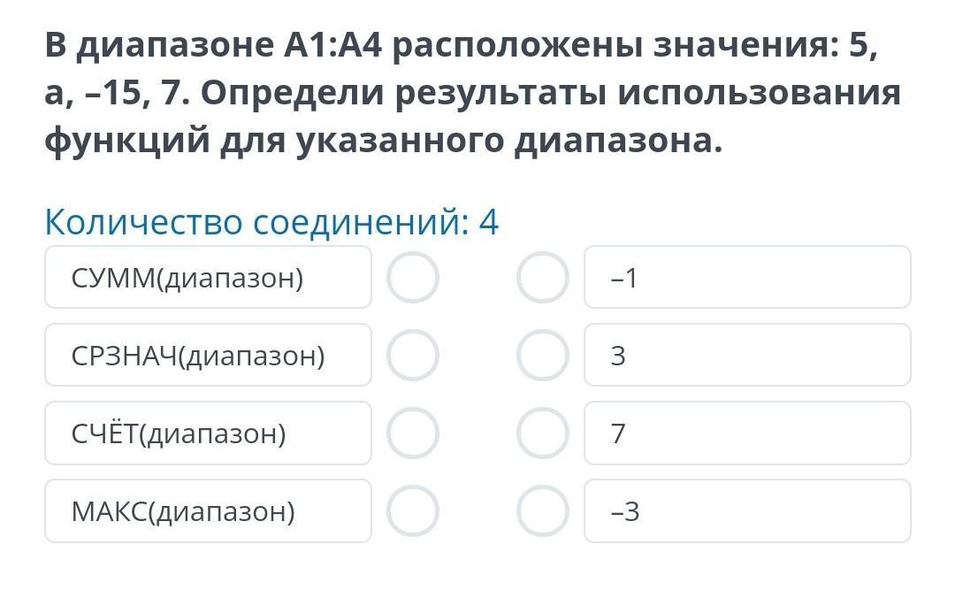955x598 pixels.
Task: Click the МАКС(диапазон) function box
Action: (x=208, y=511)
